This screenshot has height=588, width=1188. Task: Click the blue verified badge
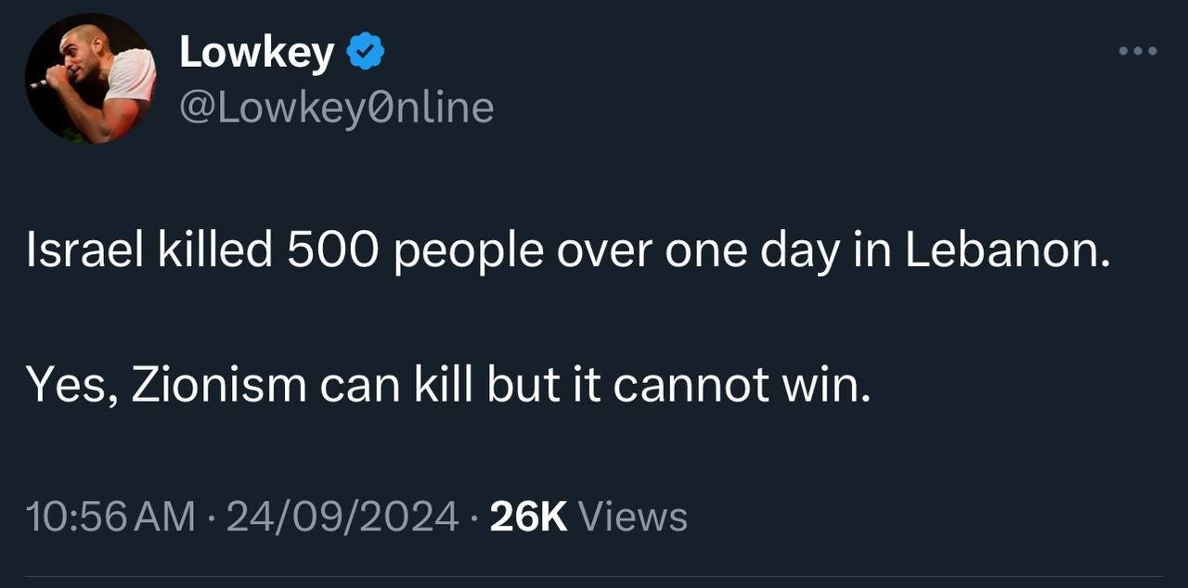coord(366,53)
